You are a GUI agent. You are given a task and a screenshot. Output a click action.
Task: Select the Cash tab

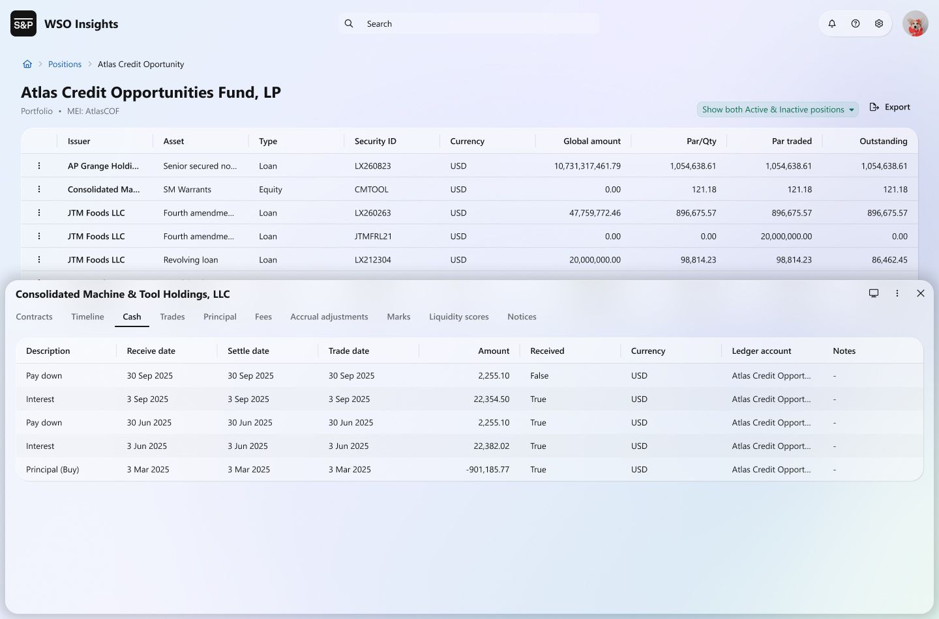pyautogui.click(x=132, y=317)
